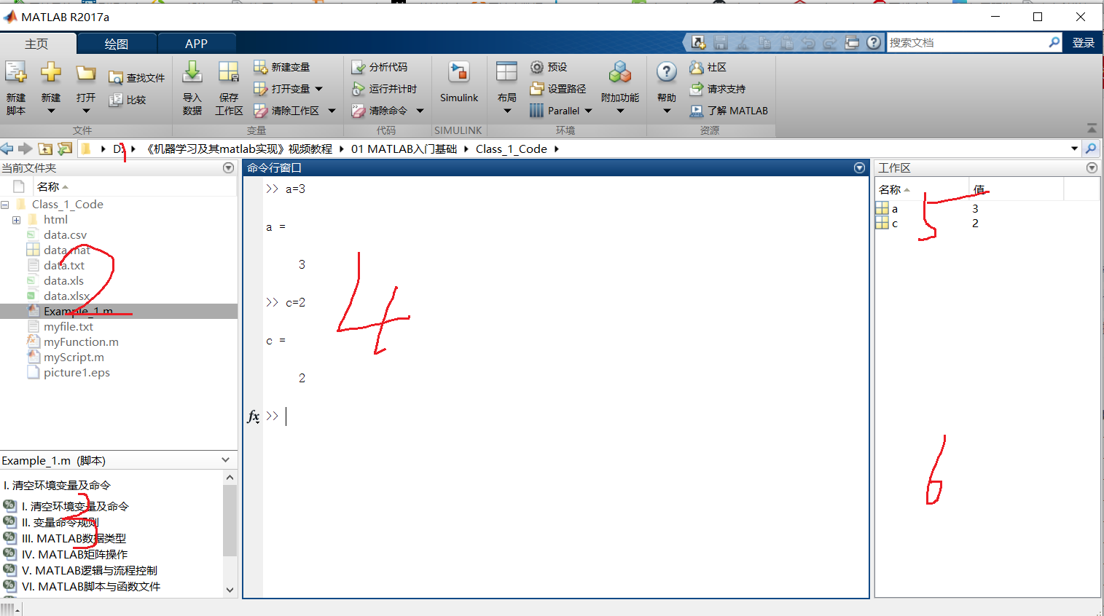Click Run and Time (运行并计时)
The height and width of the screenshot is (616, 1104).
(x=384, y=89)
